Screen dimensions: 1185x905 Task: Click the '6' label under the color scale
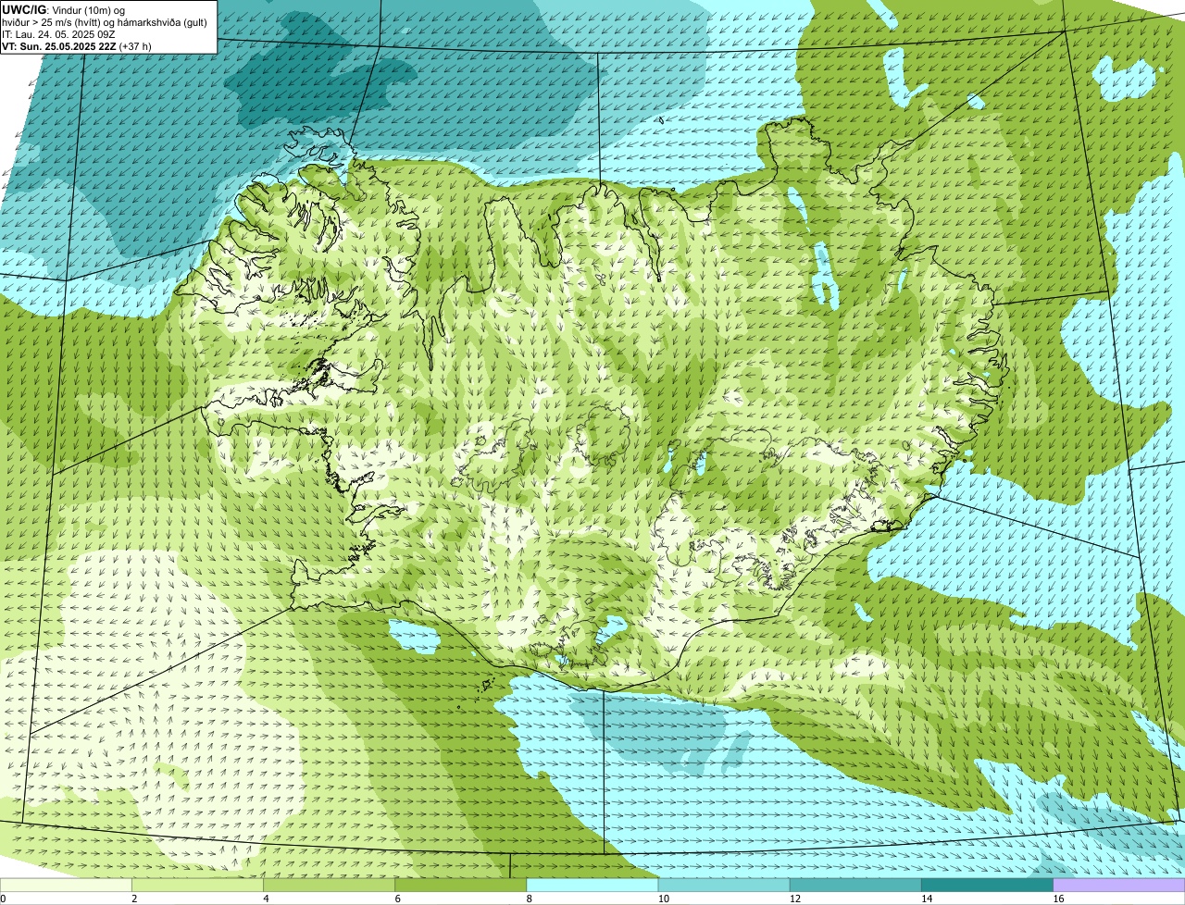click(x=397, y=899)
